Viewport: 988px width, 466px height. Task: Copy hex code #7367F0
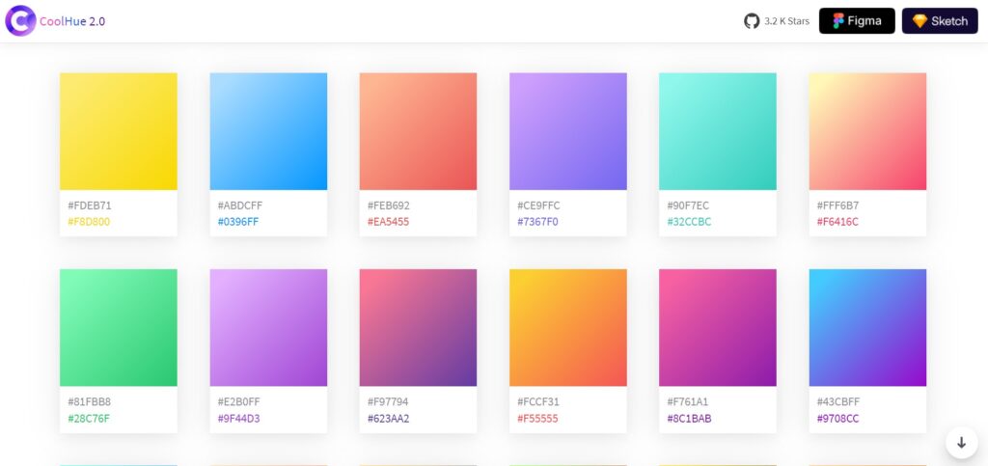click(537, 222)
